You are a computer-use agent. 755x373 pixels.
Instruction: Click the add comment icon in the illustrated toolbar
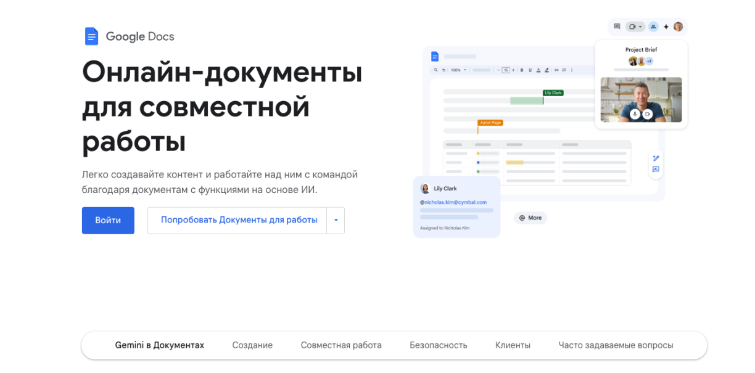coord(564,70)
